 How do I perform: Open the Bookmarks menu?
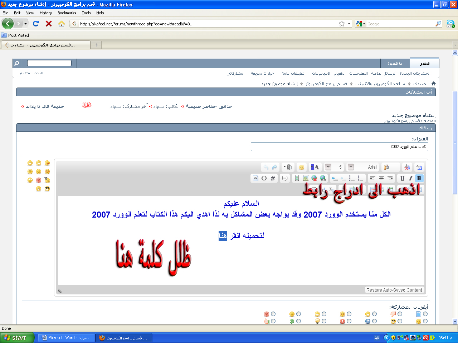67,13
